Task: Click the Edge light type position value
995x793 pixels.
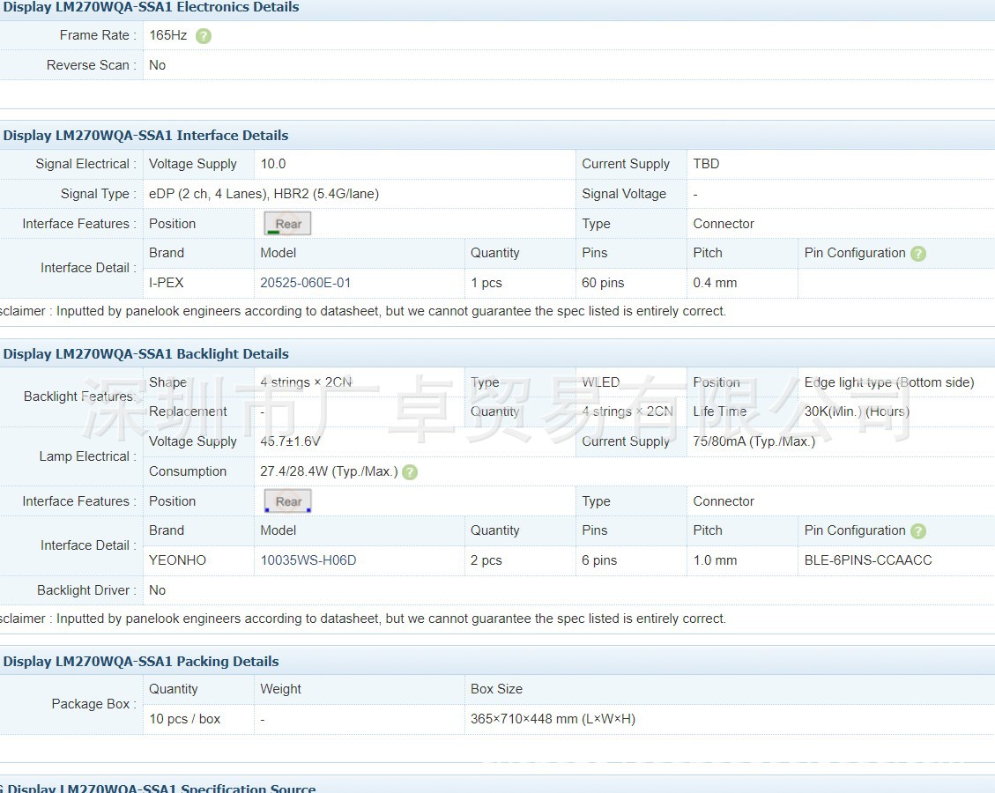Action: (x=889, y=382)
